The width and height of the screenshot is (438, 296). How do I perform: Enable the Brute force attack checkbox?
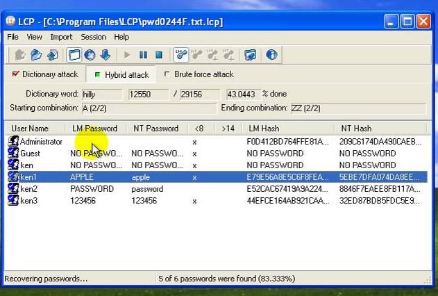pyautogui.click(x=167, y=74)
